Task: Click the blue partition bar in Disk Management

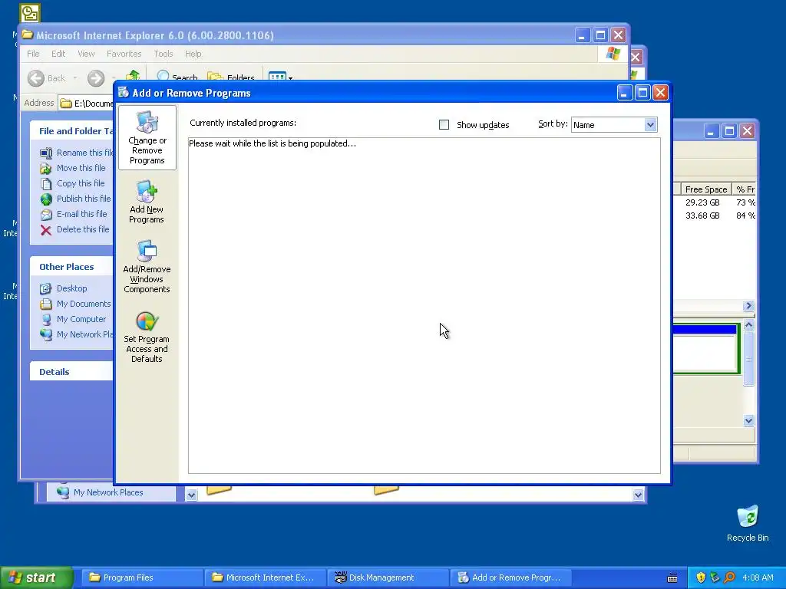Action: pyautogui.click(x=704, y=329)
